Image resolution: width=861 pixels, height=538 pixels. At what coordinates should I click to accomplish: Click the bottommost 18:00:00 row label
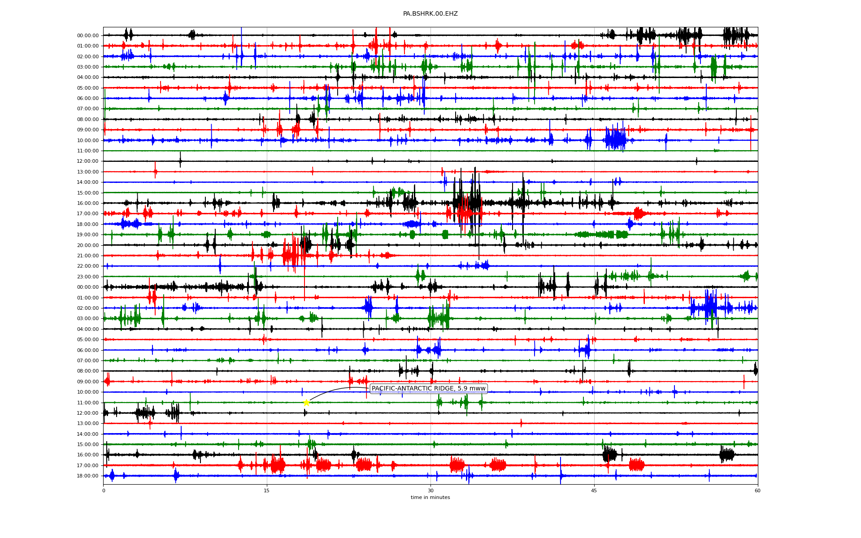coord(88,476)
